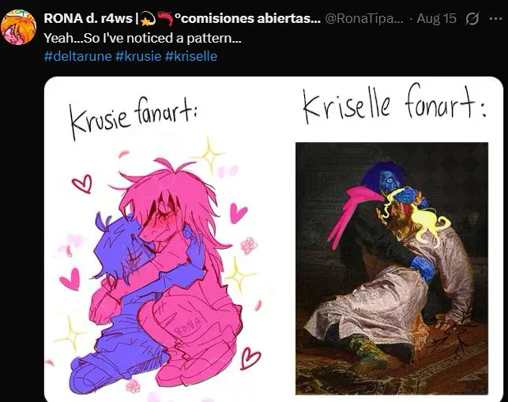Open the dark Kriselle painting image

392,269
